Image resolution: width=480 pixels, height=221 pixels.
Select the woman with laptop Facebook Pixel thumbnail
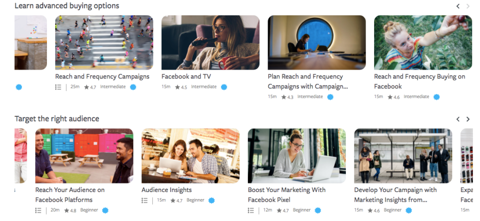pyautogui.click(x=297, y=156)
